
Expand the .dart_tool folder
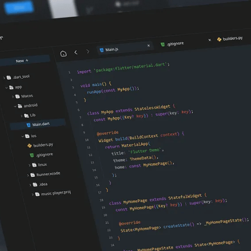pyautogui.click(x=4, y=78)
